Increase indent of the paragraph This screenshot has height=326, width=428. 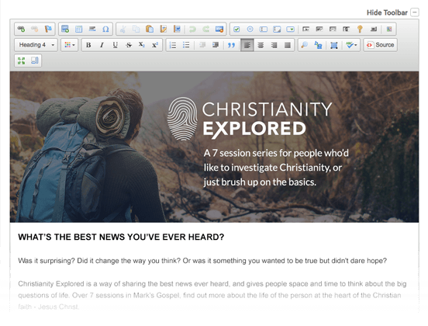point(216,45)
